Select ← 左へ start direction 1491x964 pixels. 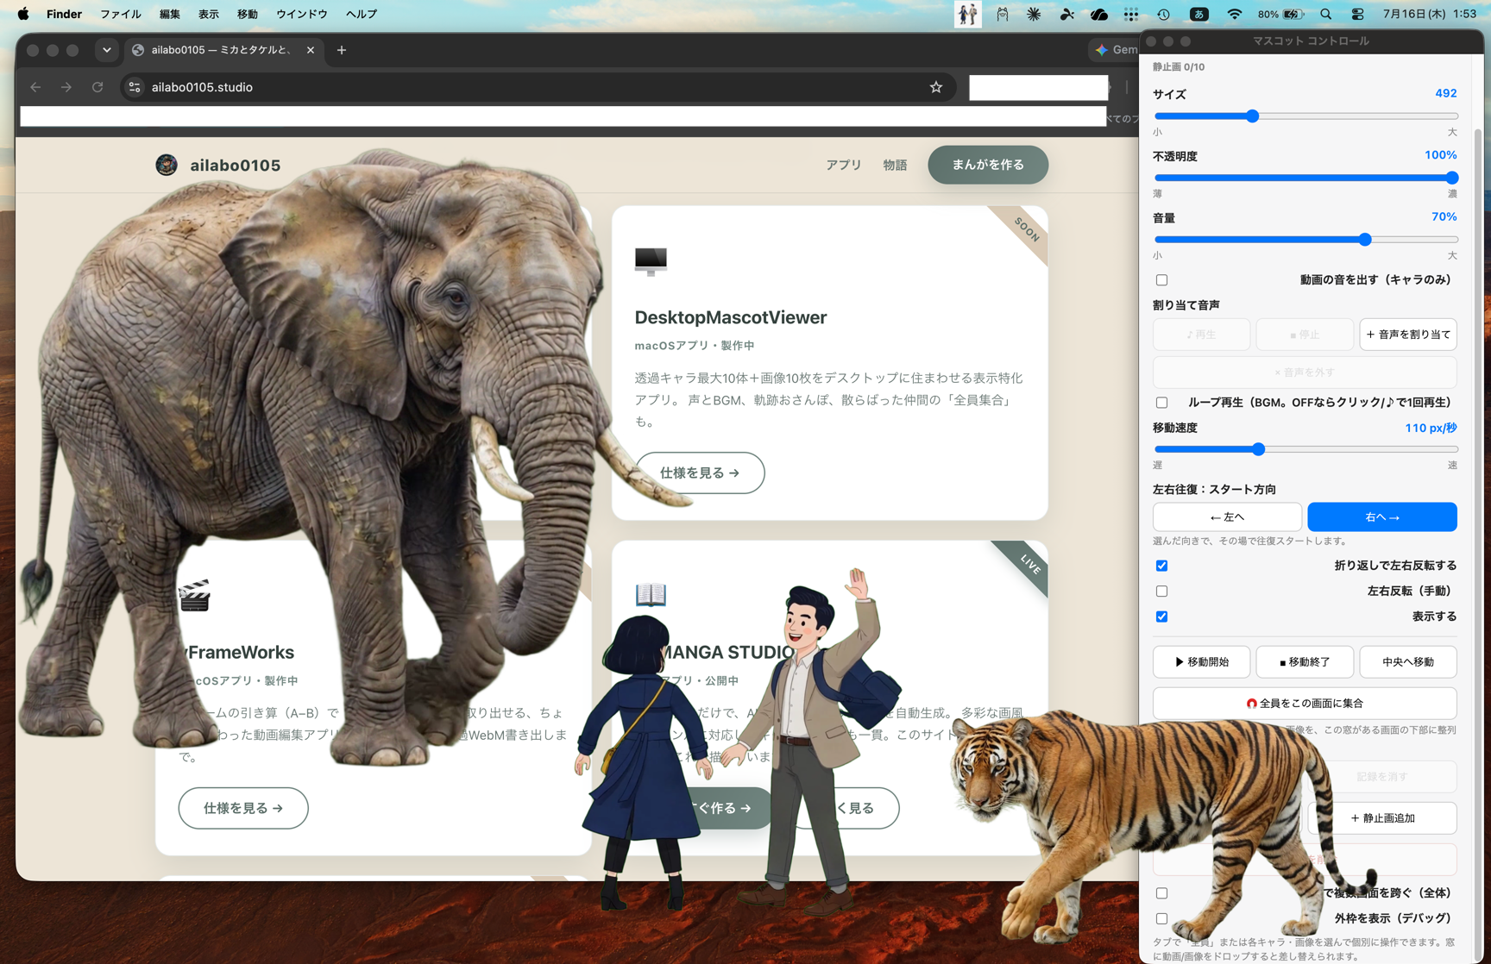[x=1227, y=517]
